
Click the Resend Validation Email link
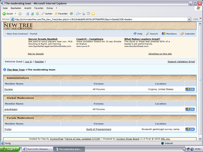[x=181, y=62]
